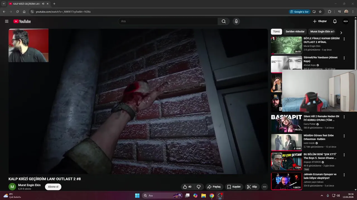The width and height of the screenshot is (357, 200).
Task: Dislike the video with thumbs down
Action: (199, 187)
